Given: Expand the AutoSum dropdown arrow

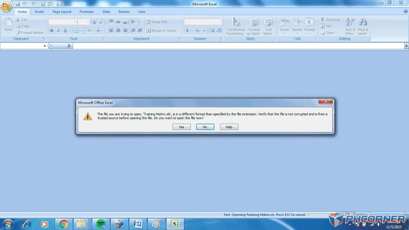Looking at the screenshot, I should coord(343,19).
